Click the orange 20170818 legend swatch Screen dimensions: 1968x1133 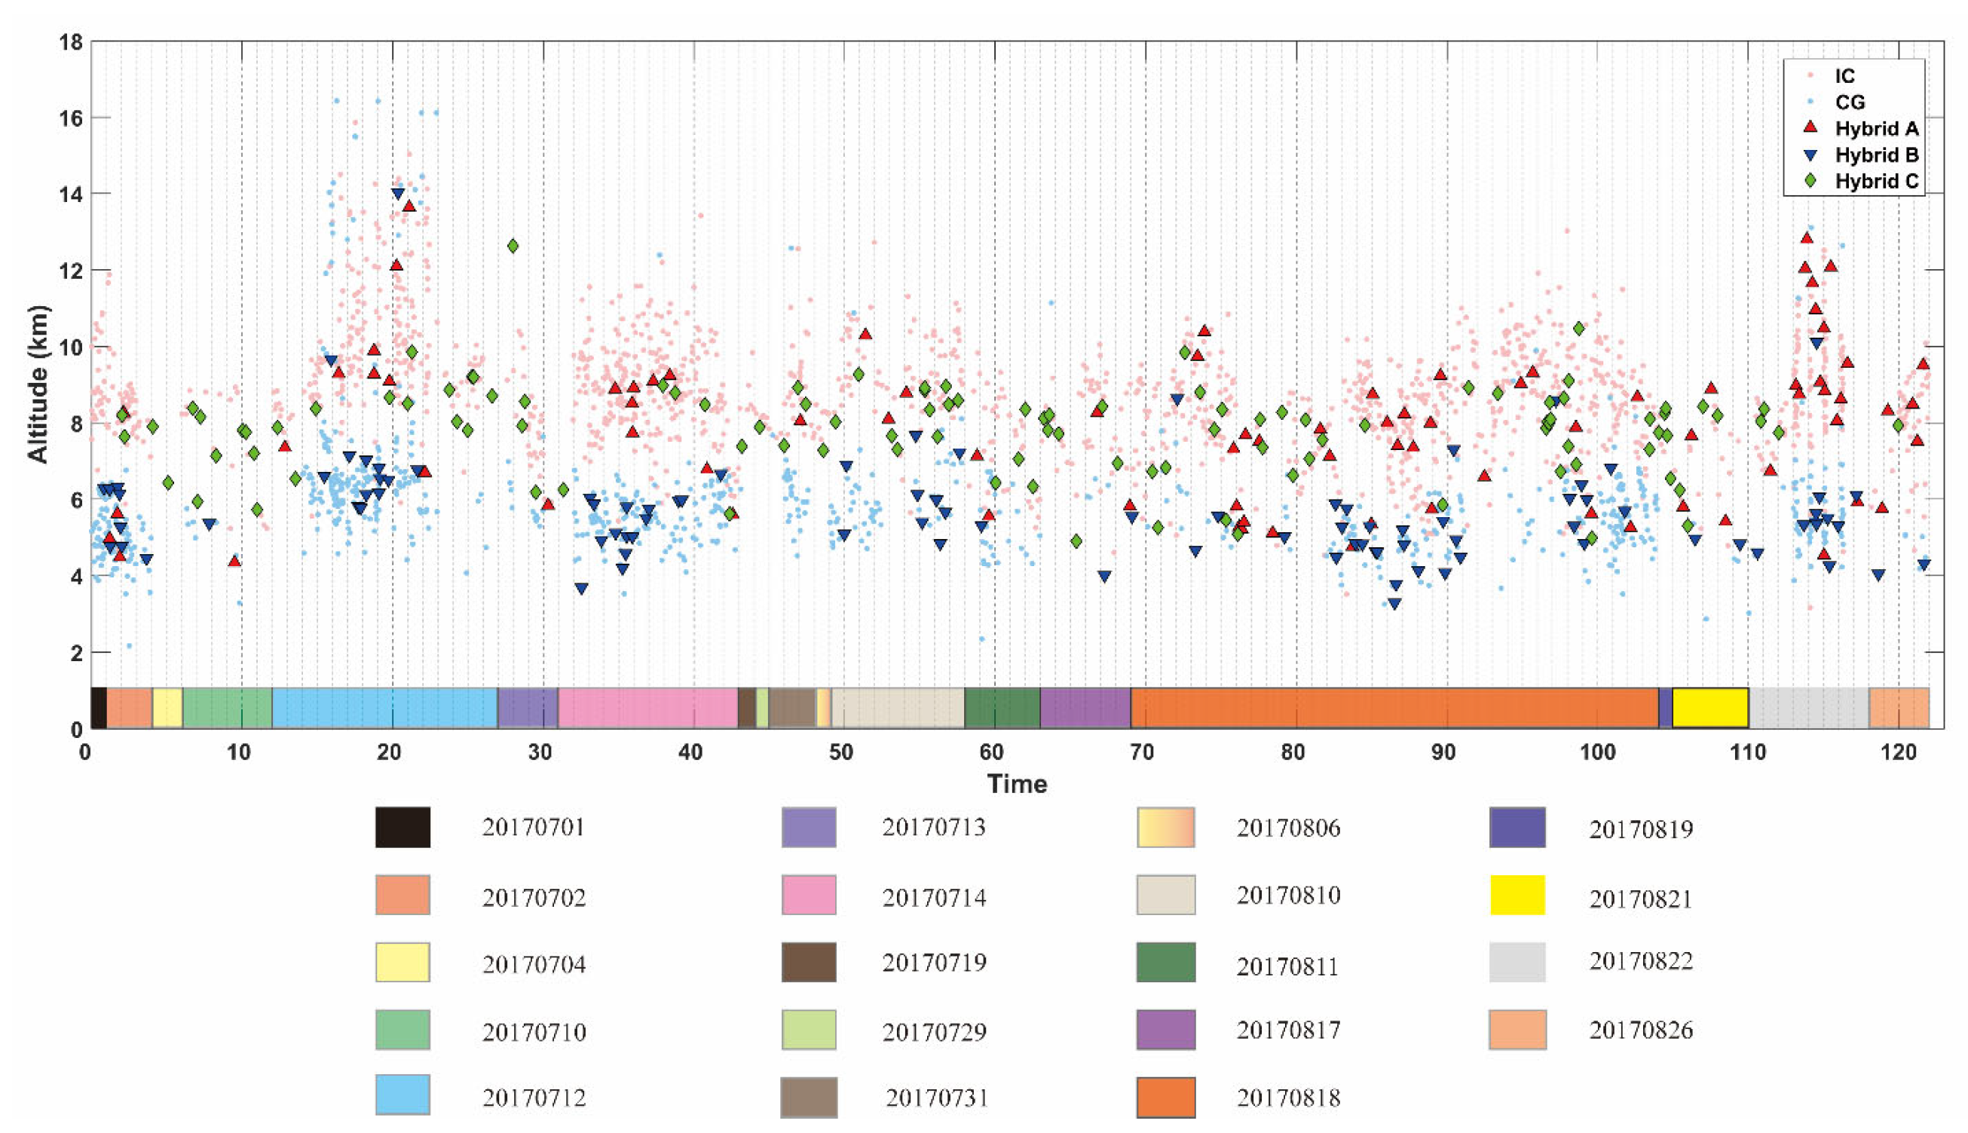pos(1165,1098)
